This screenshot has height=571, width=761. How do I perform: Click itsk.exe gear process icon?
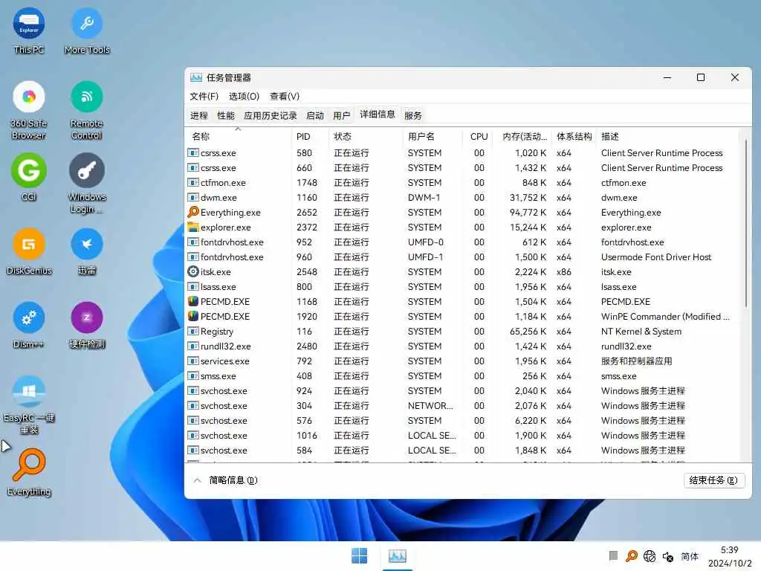[193, 272]
